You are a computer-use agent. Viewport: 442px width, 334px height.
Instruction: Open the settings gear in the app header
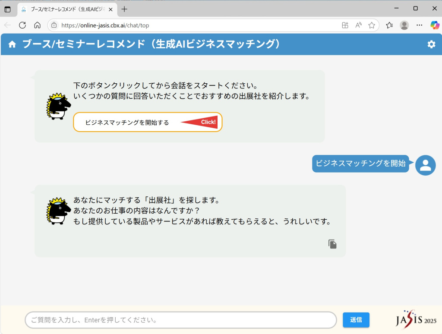[431, 44]
